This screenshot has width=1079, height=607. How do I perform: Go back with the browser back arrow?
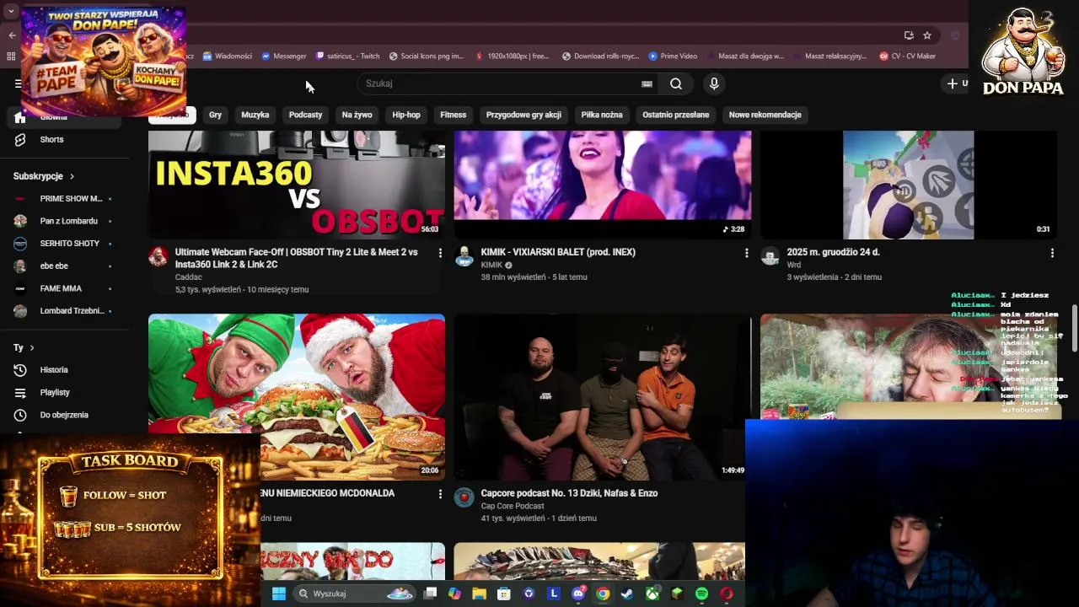(12, 35)
